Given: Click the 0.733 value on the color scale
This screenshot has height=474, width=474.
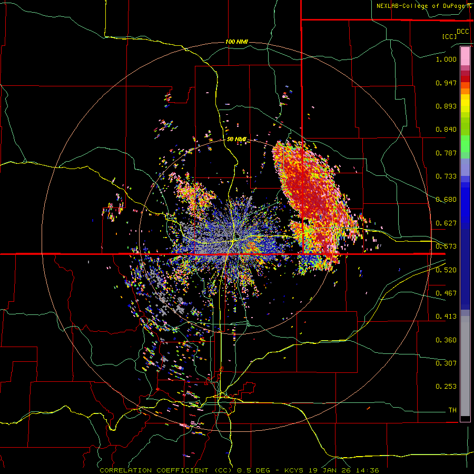Looking at the screenshot, I should point(446,176).
